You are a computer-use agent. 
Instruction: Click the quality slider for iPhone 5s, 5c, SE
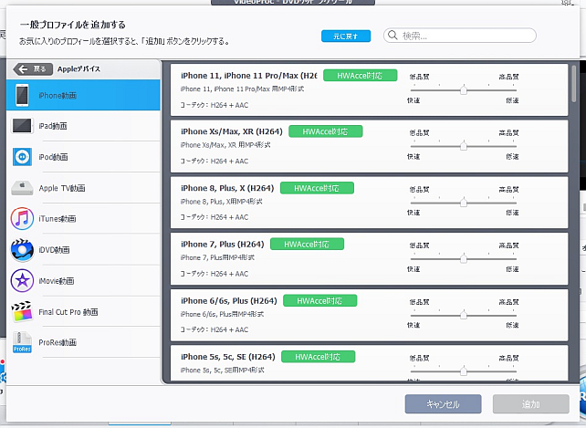[464, 371]
